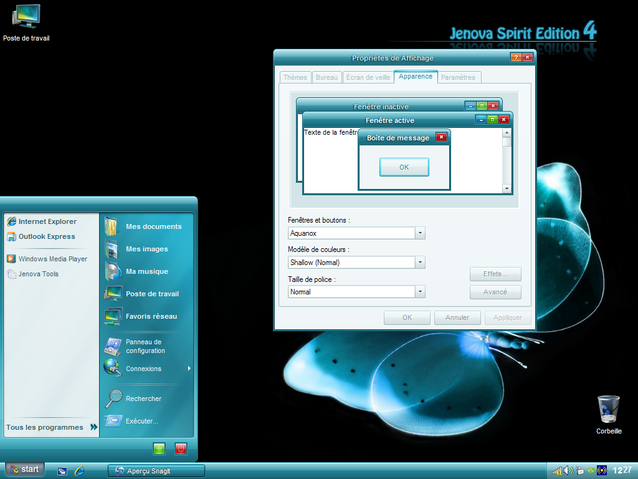Image resolution: width=638 pixels, height=479 pixels.
Task: Open the start button on taskbar
Action: (x=24, y=470)
